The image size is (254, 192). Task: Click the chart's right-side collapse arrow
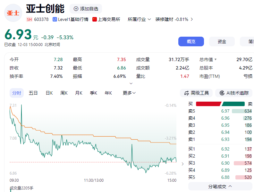point(183,164)
